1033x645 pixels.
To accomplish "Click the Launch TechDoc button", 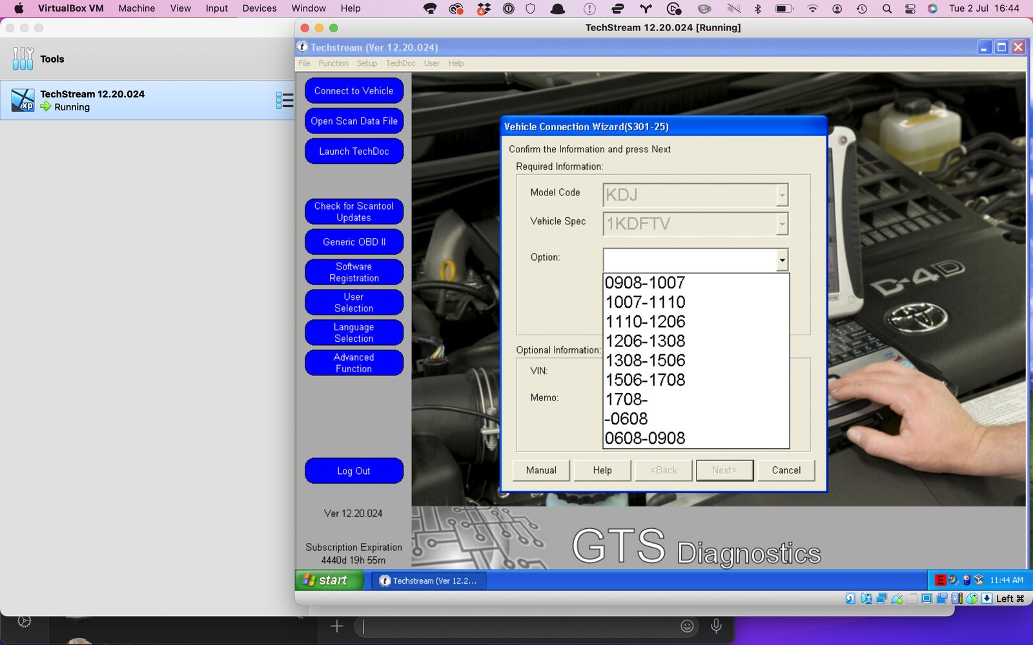I will click(x=354, y=152).
